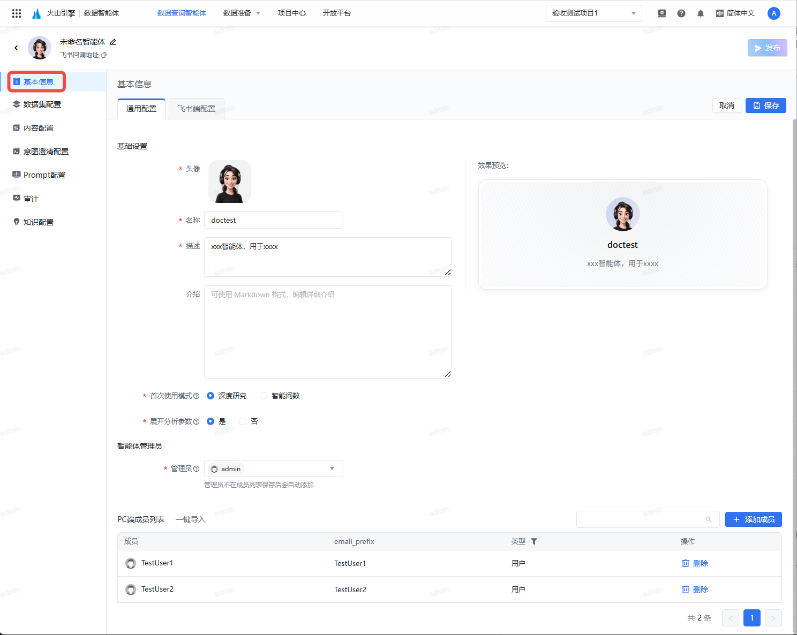This screenshot has height=635, width=797.
Task: Open the app grid launcher icon
Action: point(17,13)
